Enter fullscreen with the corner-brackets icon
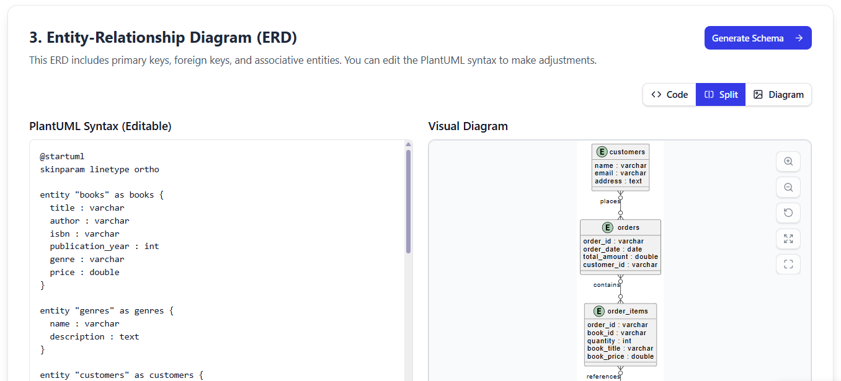Screen dimensions: 841x381 [788, 265]
